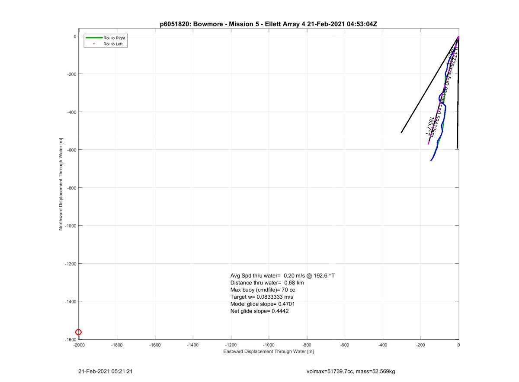Image resolution: width=519 pixels, height=382 pixels.
Task: Click the 'Eastward Displacement Through Water [m]' axis label
Action: point(269,351)
